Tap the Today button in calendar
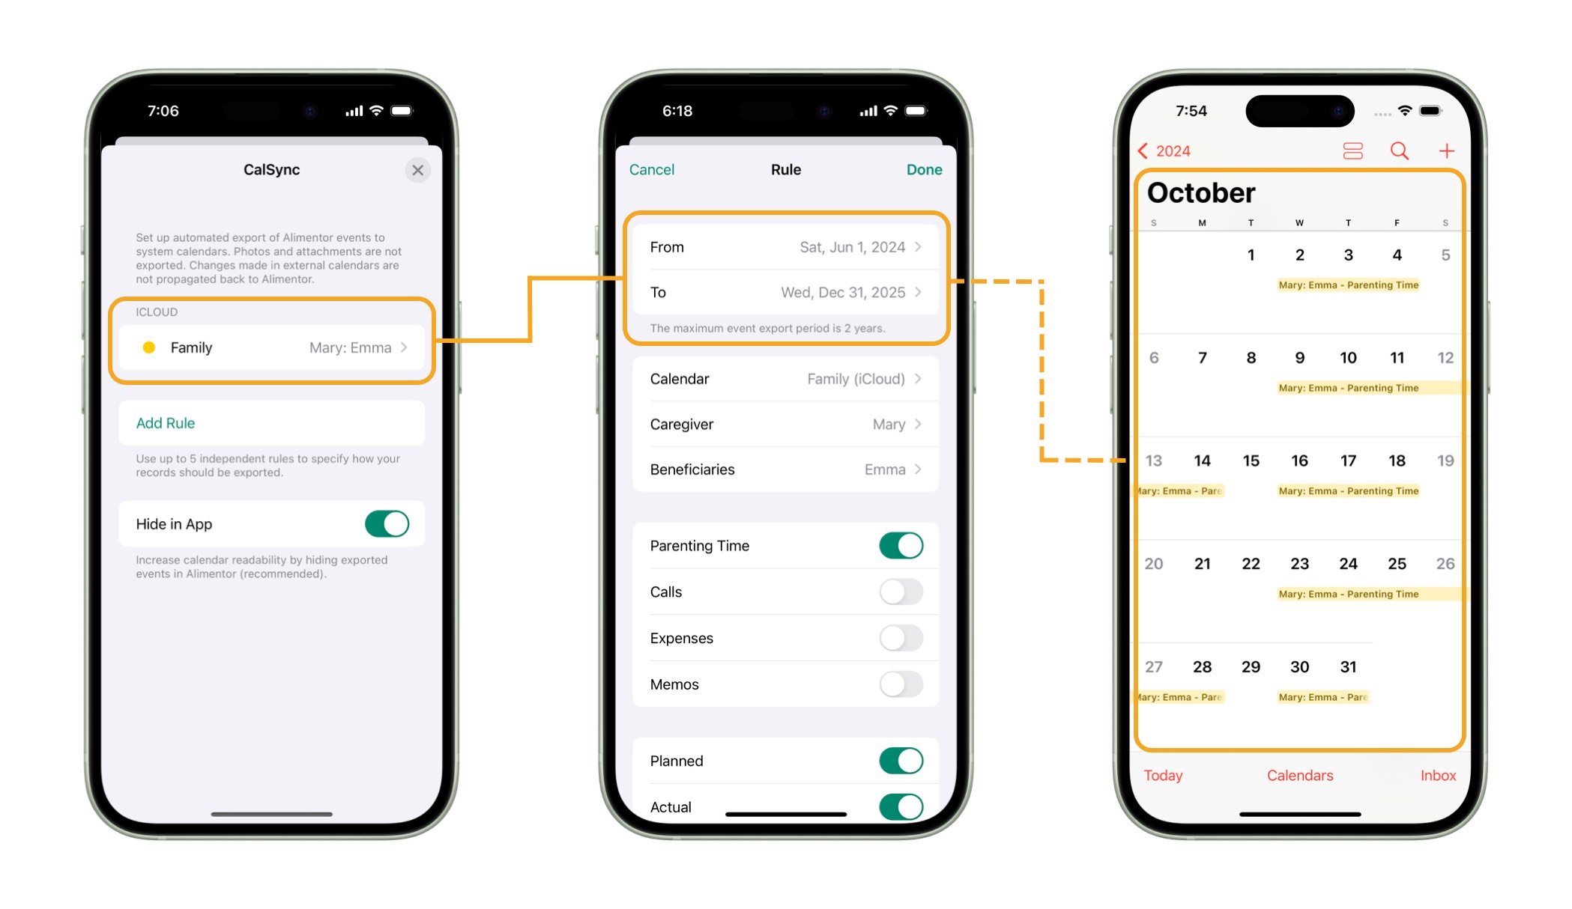 pyautogui.click(x=1164, y=775)
